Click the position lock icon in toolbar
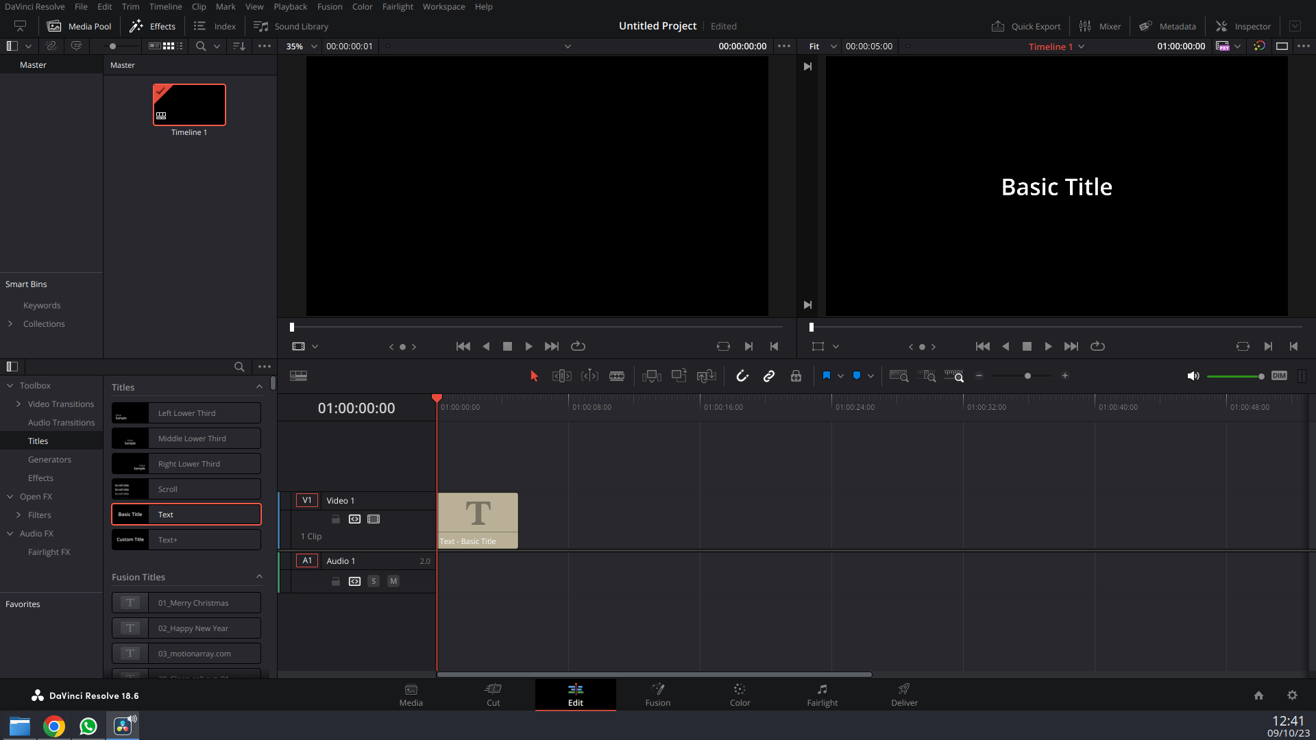 coord(796,375)
